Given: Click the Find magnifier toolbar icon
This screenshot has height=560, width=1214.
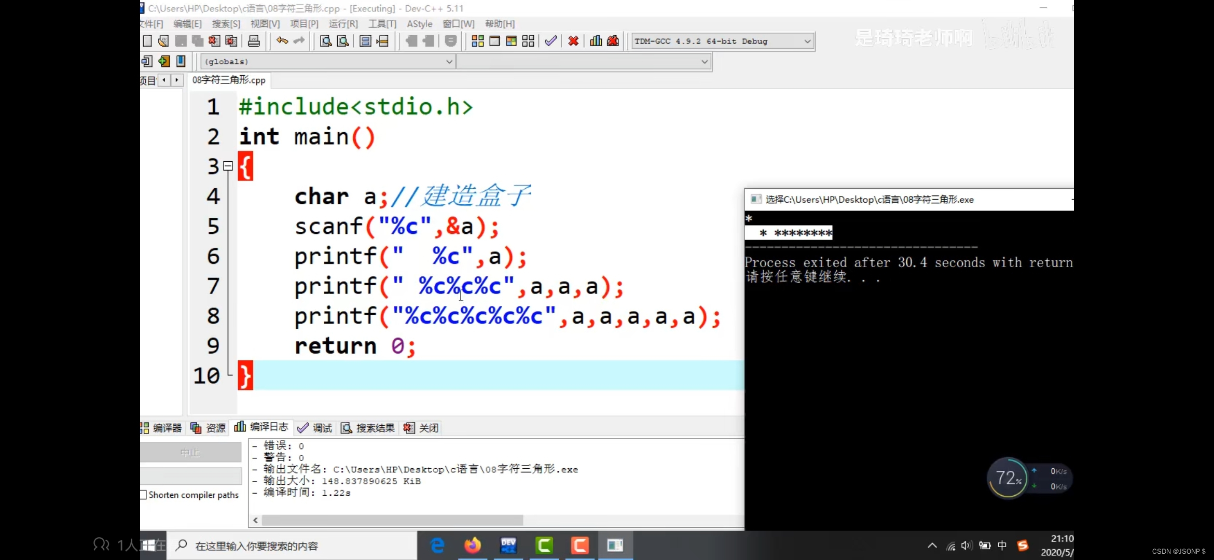Looking at the screenshot, I should pyautogui.click(x=325, y=41).
